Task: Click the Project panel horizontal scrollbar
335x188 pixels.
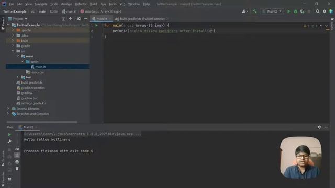Action: pyautogui.click(x=42, y=122)
